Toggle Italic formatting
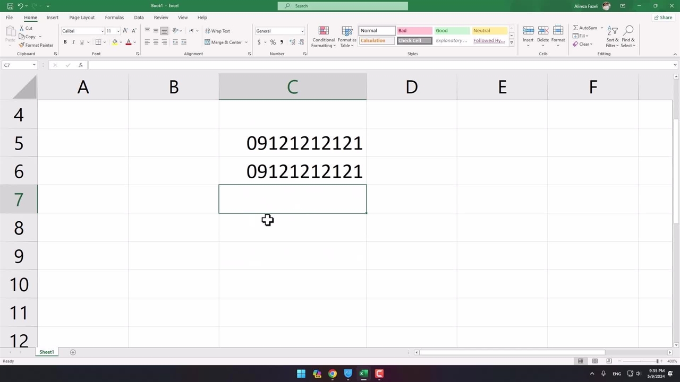This screenshot has width=680, height=382. coord(73,42)
